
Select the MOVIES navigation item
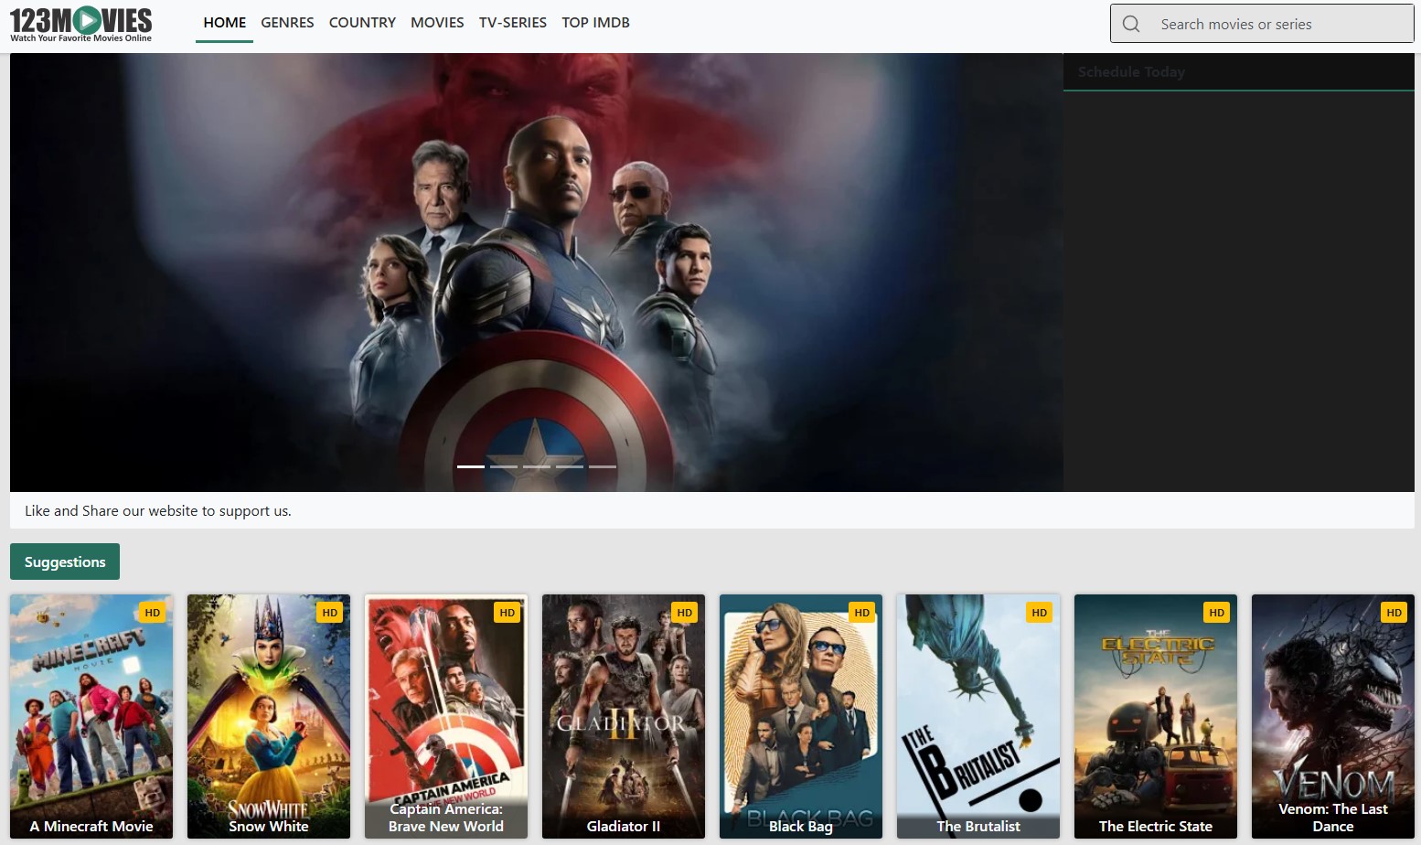tap(437, 22)
